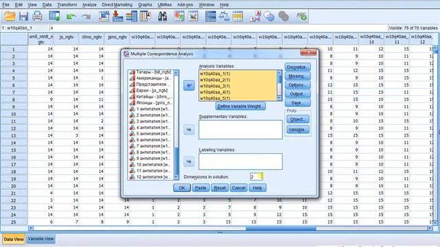
Task: Select the Китайцы variable in source list
Action: 151,97
